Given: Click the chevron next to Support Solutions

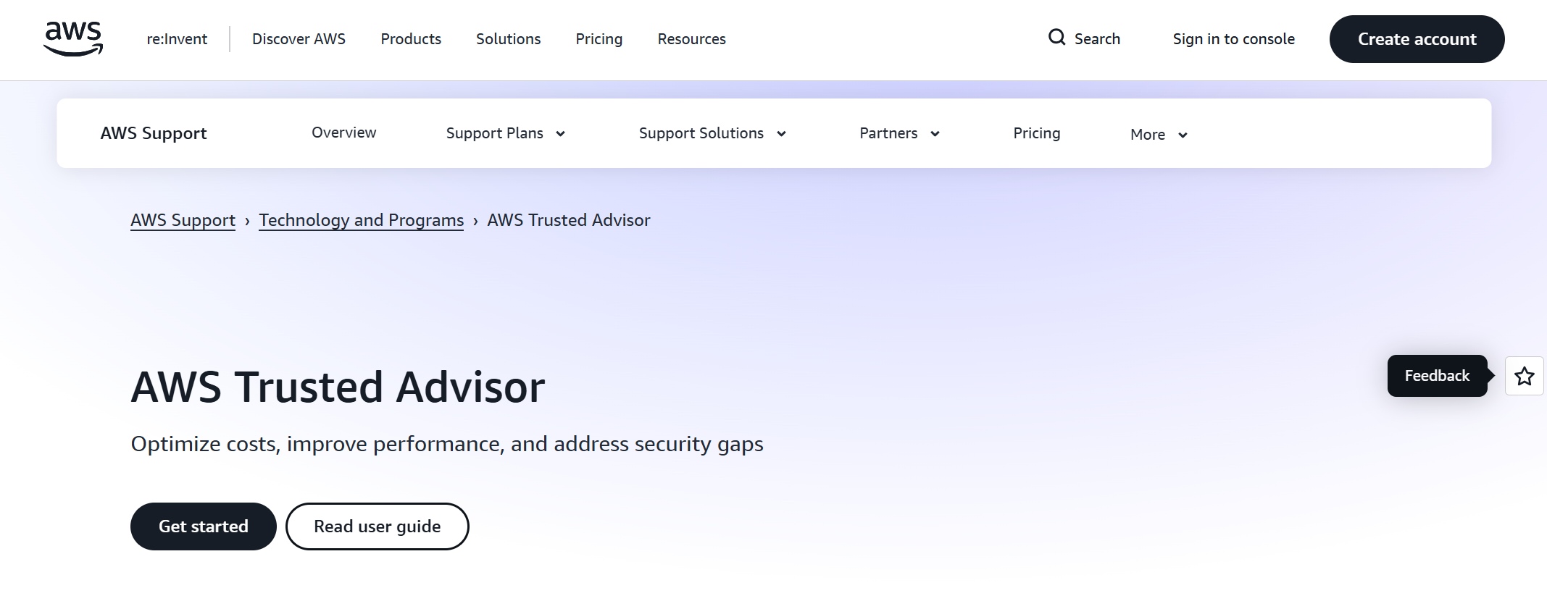Looking at the screenshot, I should pos(781,134).
